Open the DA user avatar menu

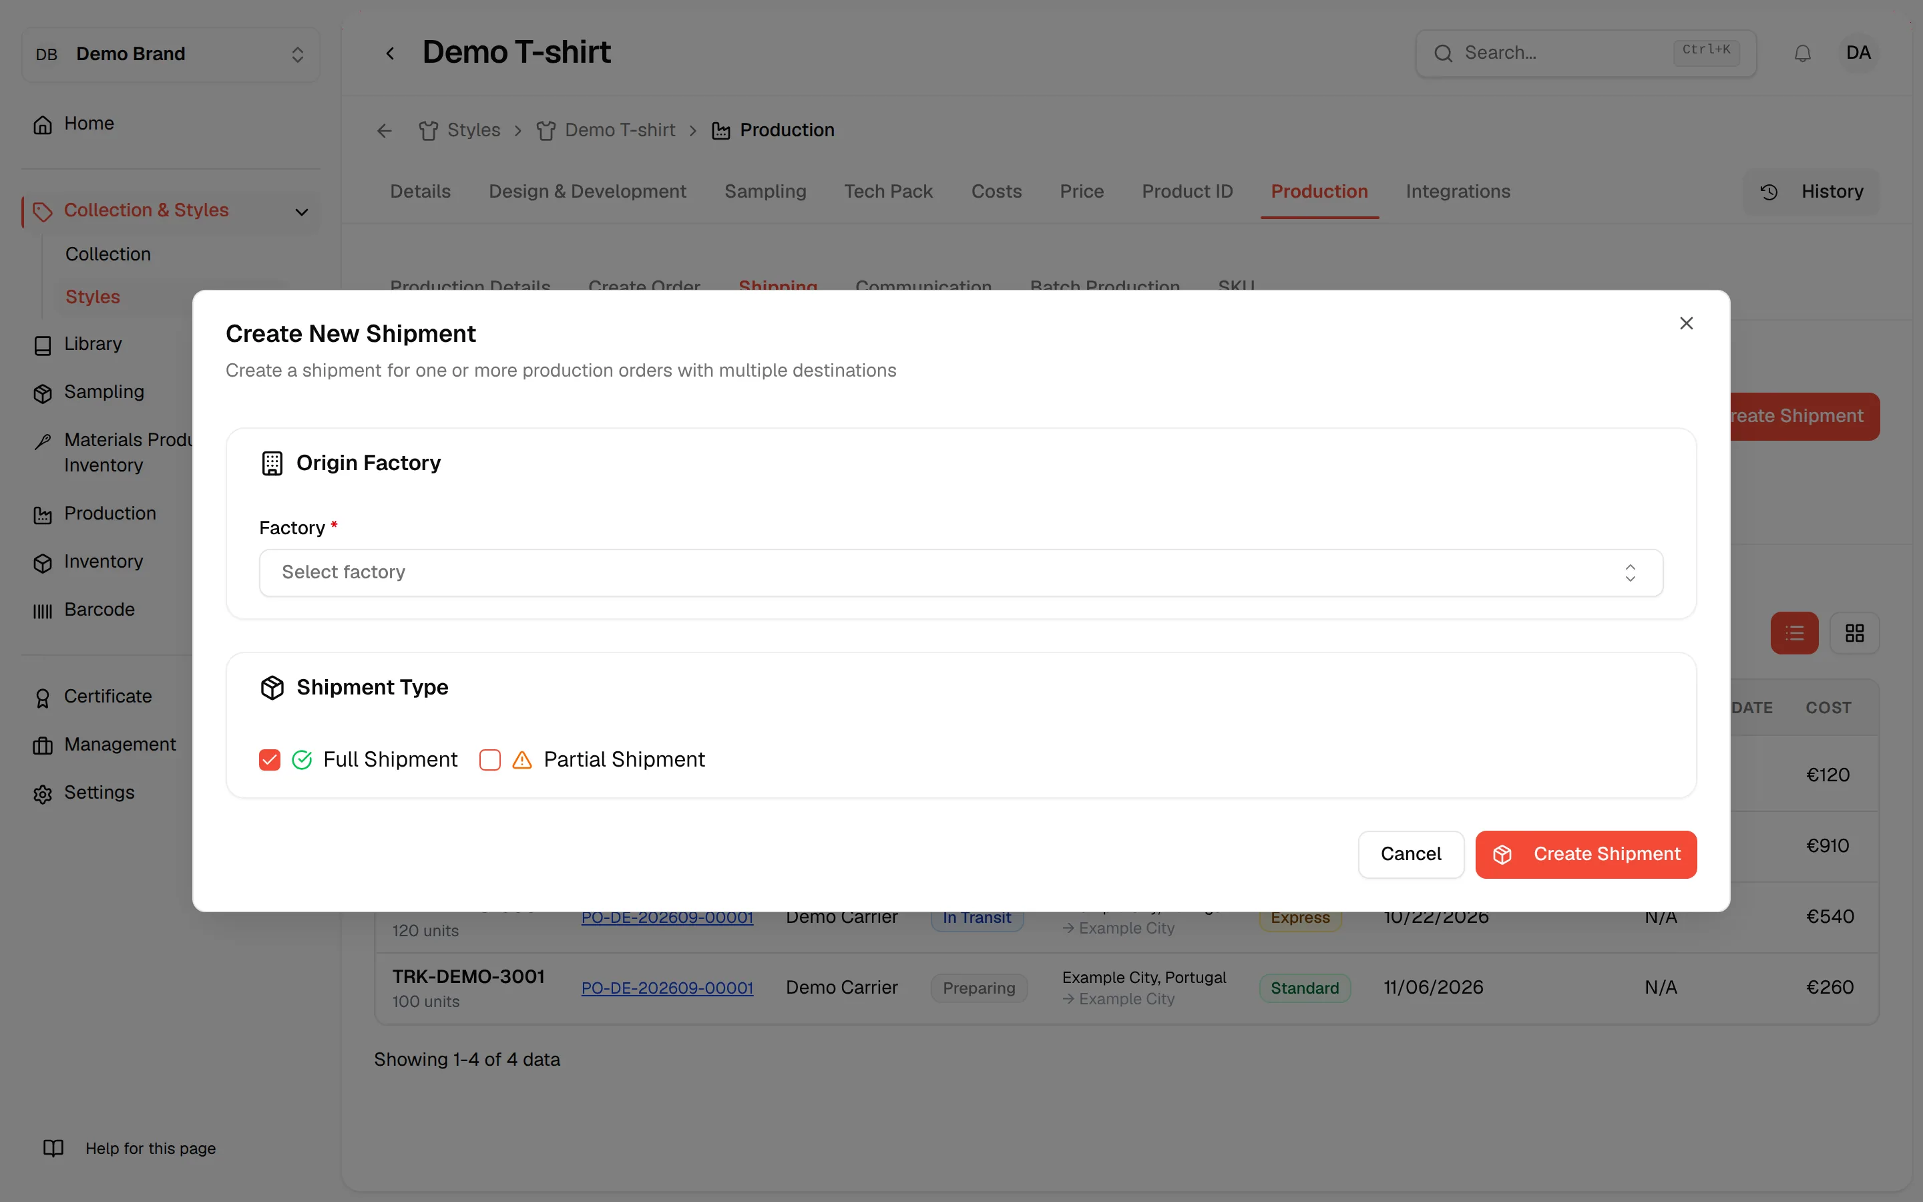tap(1859, 53)
